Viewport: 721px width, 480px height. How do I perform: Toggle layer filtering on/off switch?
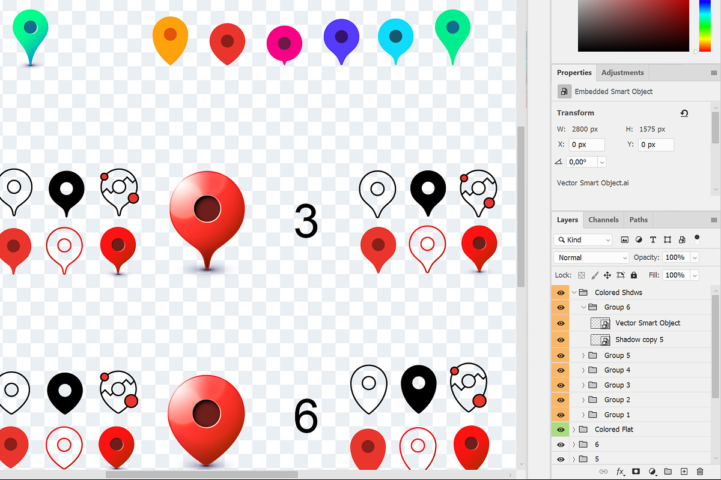tap(697, 238)
